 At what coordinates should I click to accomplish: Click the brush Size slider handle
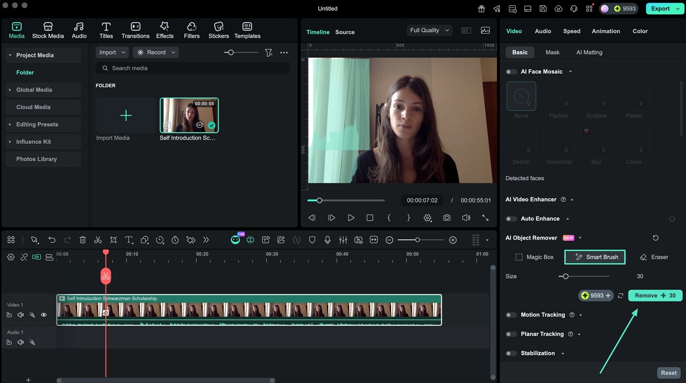[x=566, y=277]
